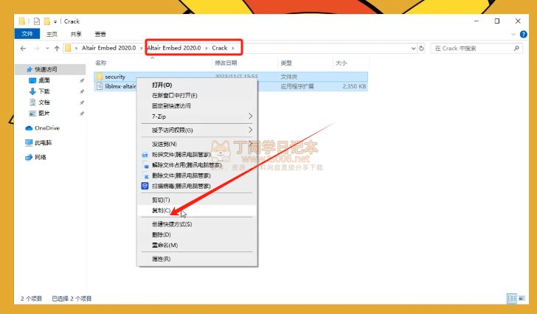Open 文档 in the navigation pane

tap(44, 102)
